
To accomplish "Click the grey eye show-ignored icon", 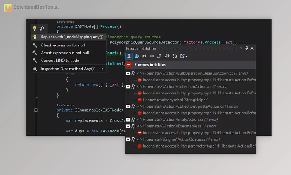I will [x=152, y=56].
